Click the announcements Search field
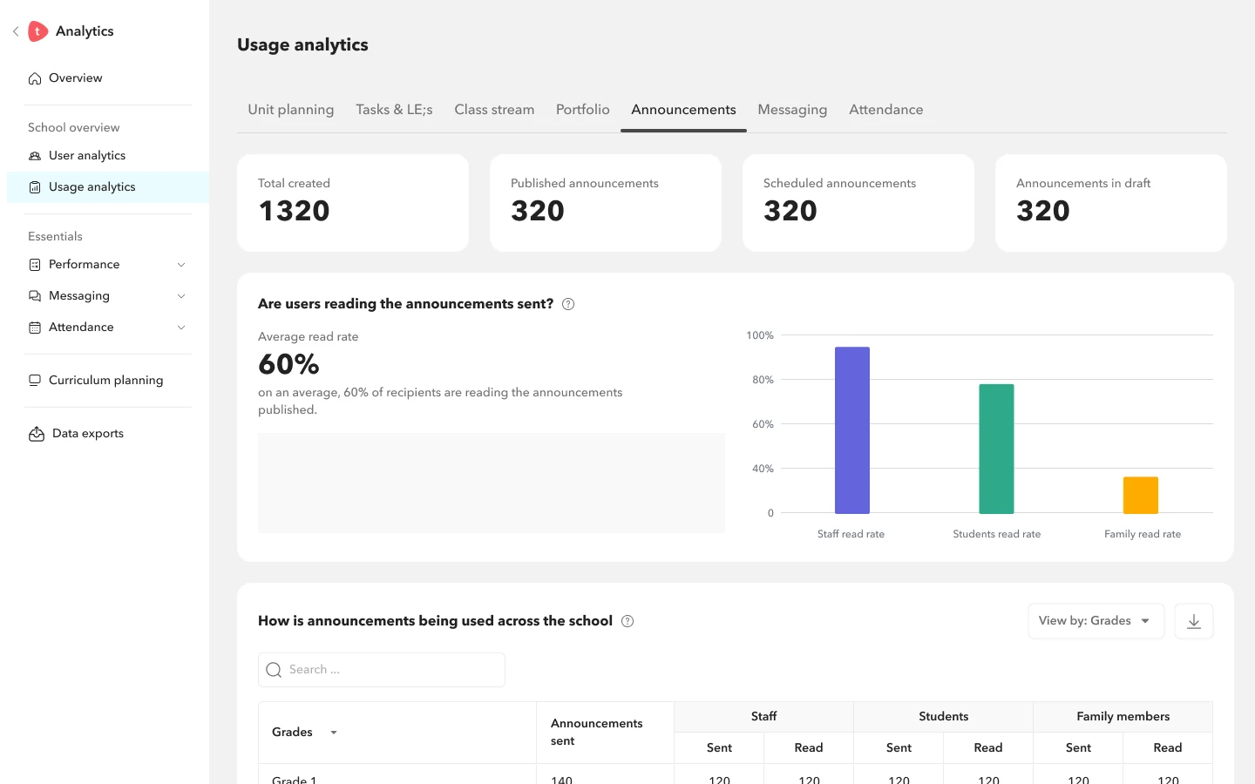Image resolution: width=1255 pixels, height=784 pixels. point(382,670)
